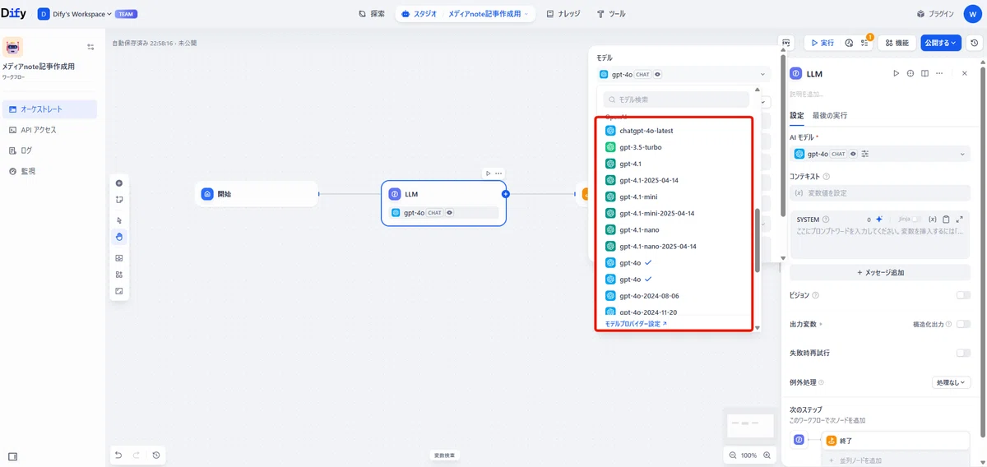The height and width of the screenshot is (467, 987).
Task: Click the 機能 features button
Action: (897, 43)
